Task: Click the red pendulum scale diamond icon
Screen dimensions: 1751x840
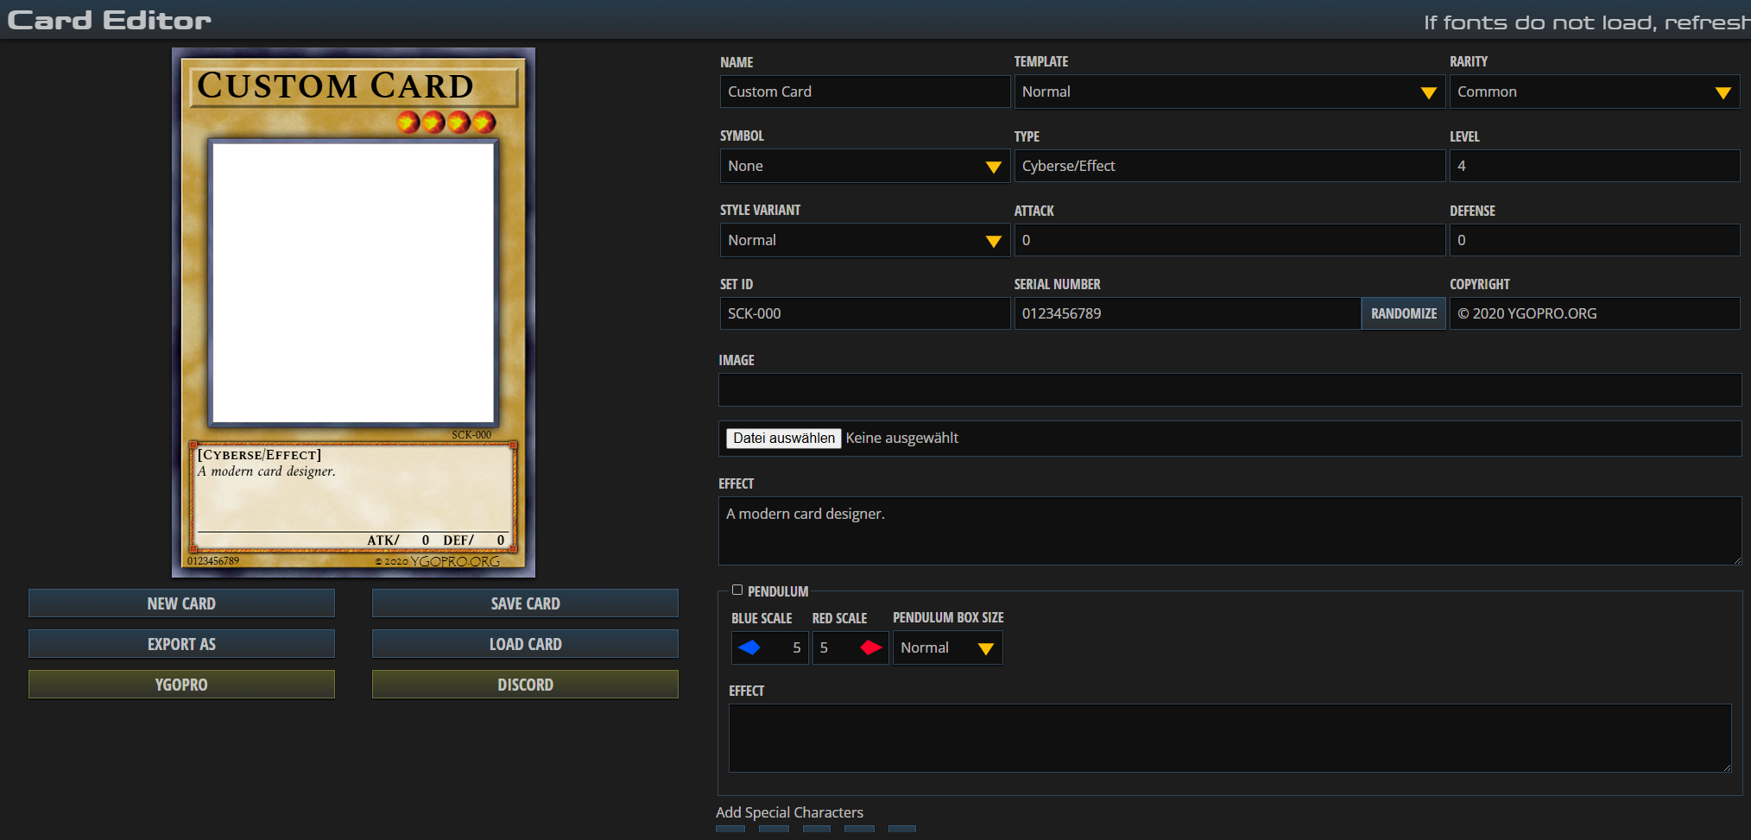Action: (871, 647)
